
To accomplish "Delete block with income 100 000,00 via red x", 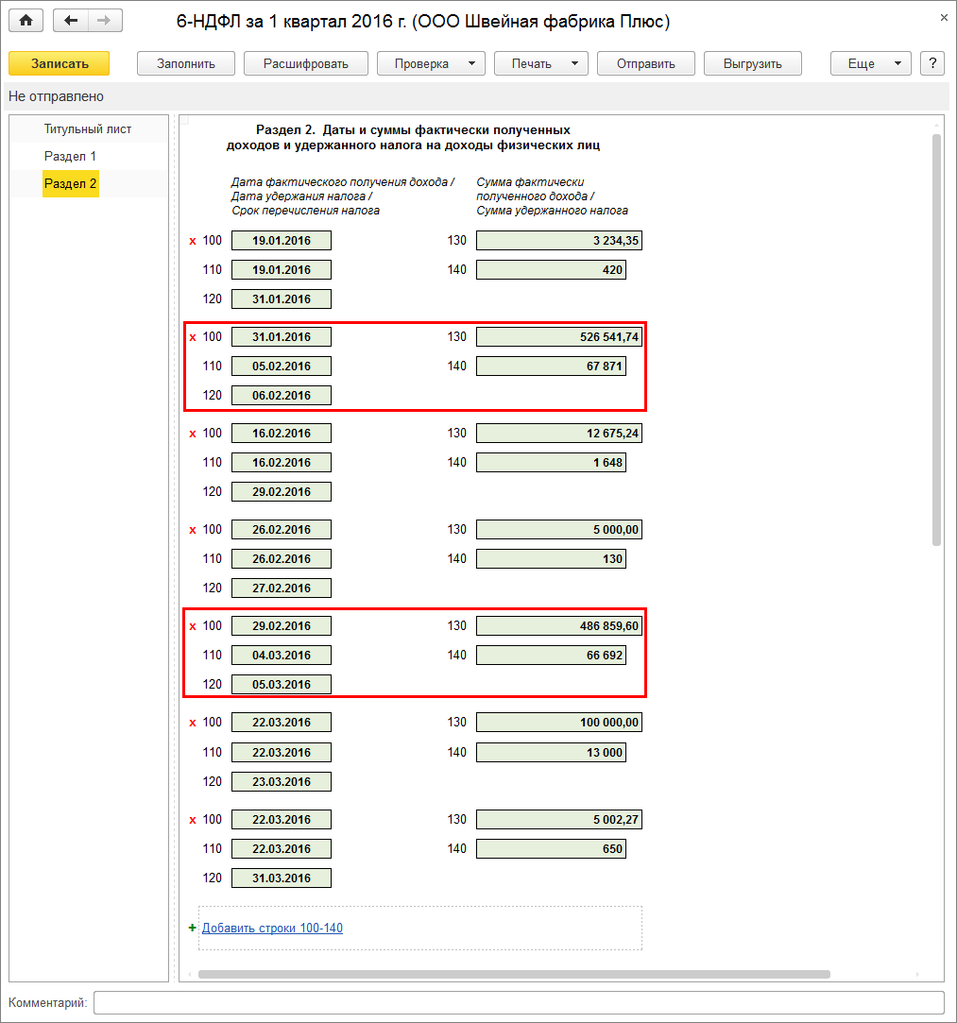I will click(193, 723).
